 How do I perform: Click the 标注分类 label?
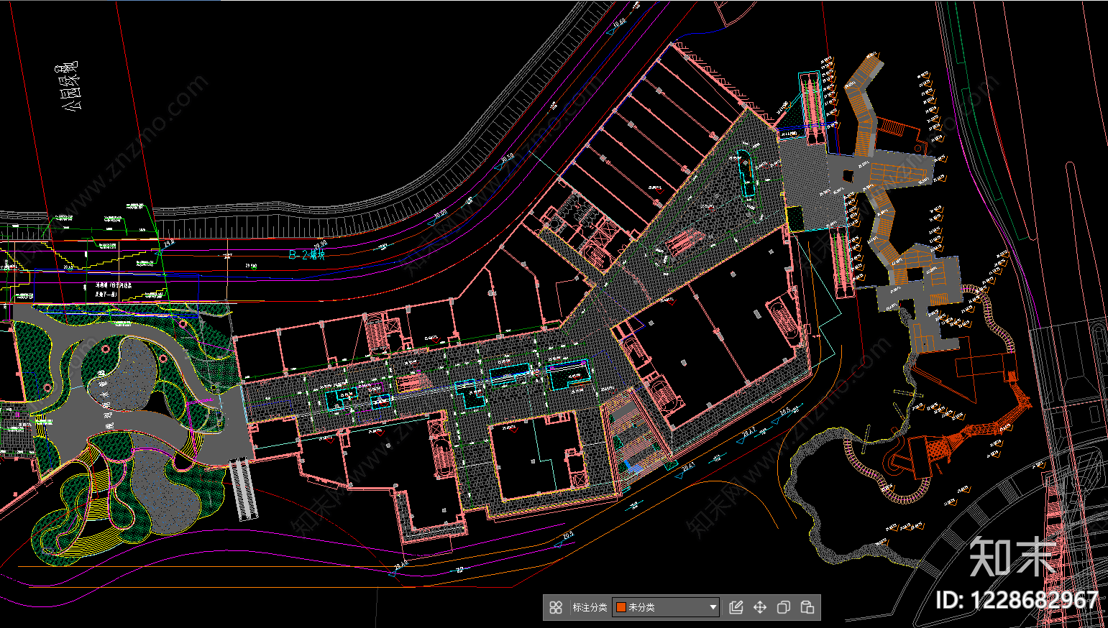[x=590, y=607]
